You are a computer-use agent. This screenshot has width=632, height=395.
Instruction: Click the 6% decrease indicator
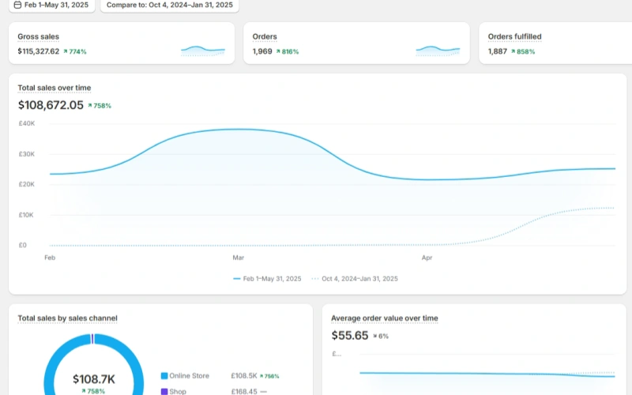tap(381, 337)
